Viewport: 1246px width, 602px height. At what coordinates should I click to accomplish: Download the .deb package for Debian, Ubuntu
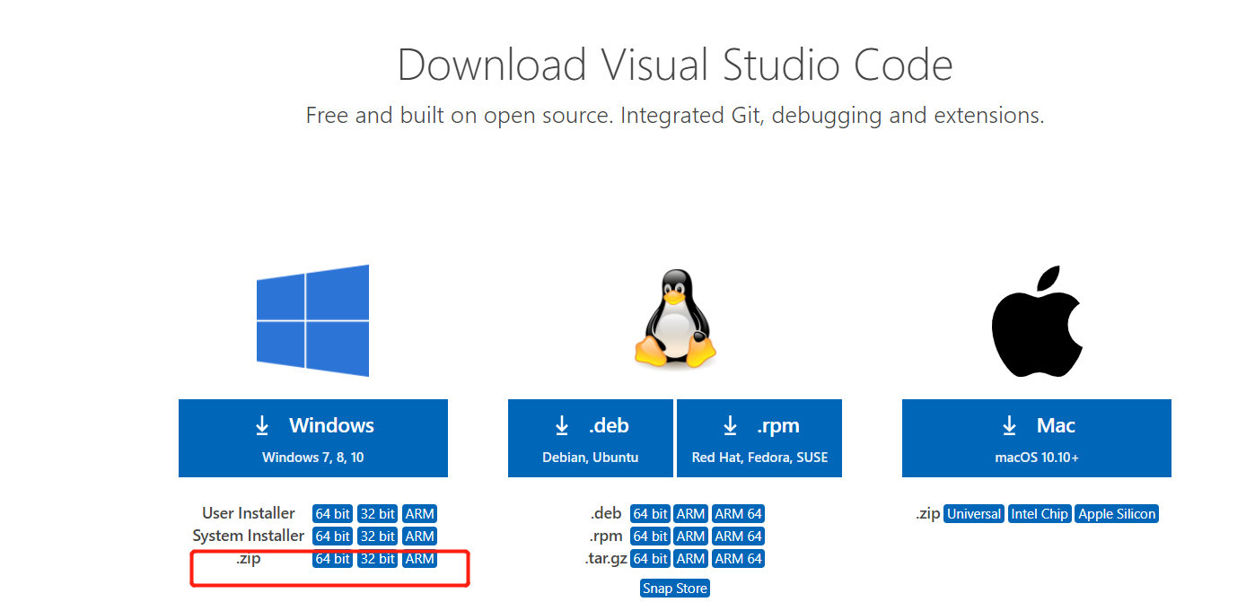point(589,438)
